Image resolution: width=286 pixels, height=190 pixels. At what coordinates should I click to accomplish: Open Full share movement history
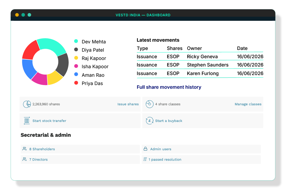tap(169, 87)
